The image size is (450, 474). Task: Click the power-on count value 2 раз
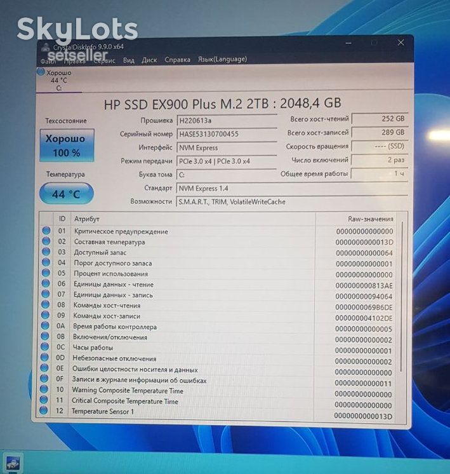(380, 159)
